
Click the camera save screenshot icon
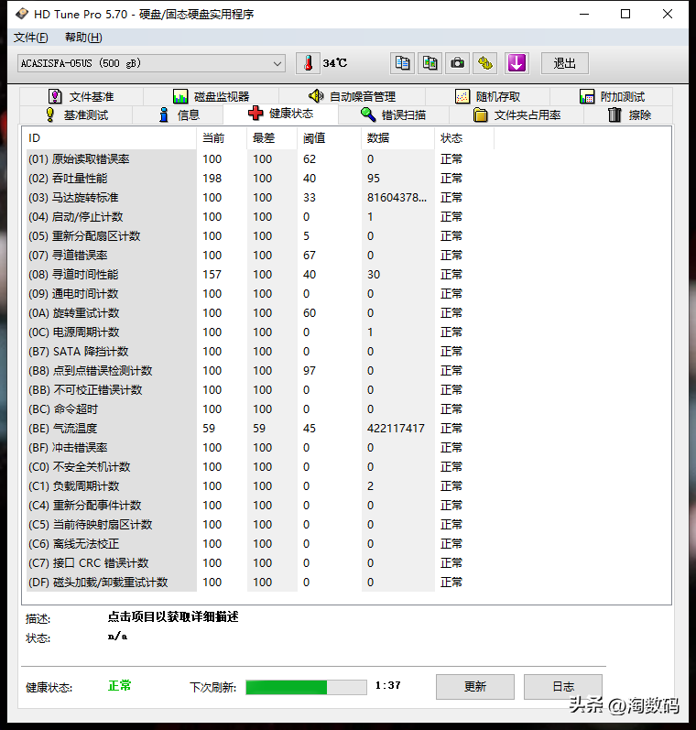pos(457,63)
